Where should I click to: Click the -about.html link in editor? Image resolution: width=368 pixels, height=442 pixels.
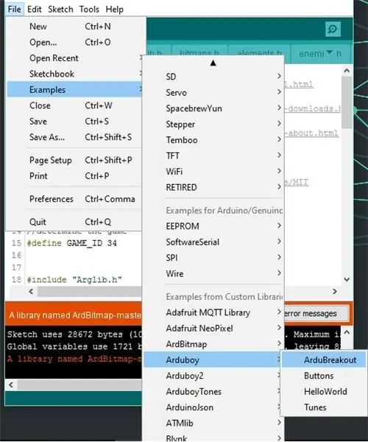pos(313,133)
